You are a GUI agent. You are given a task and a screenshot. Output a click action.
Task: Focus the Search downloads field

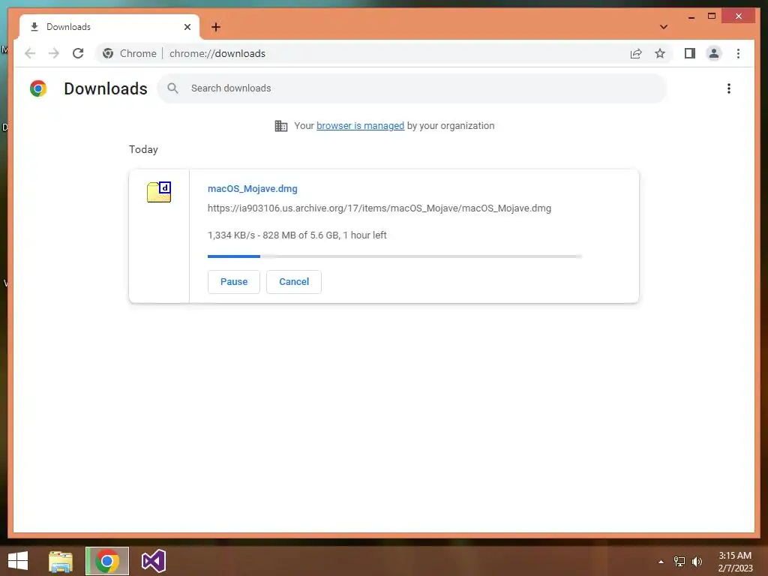[412, 88]
